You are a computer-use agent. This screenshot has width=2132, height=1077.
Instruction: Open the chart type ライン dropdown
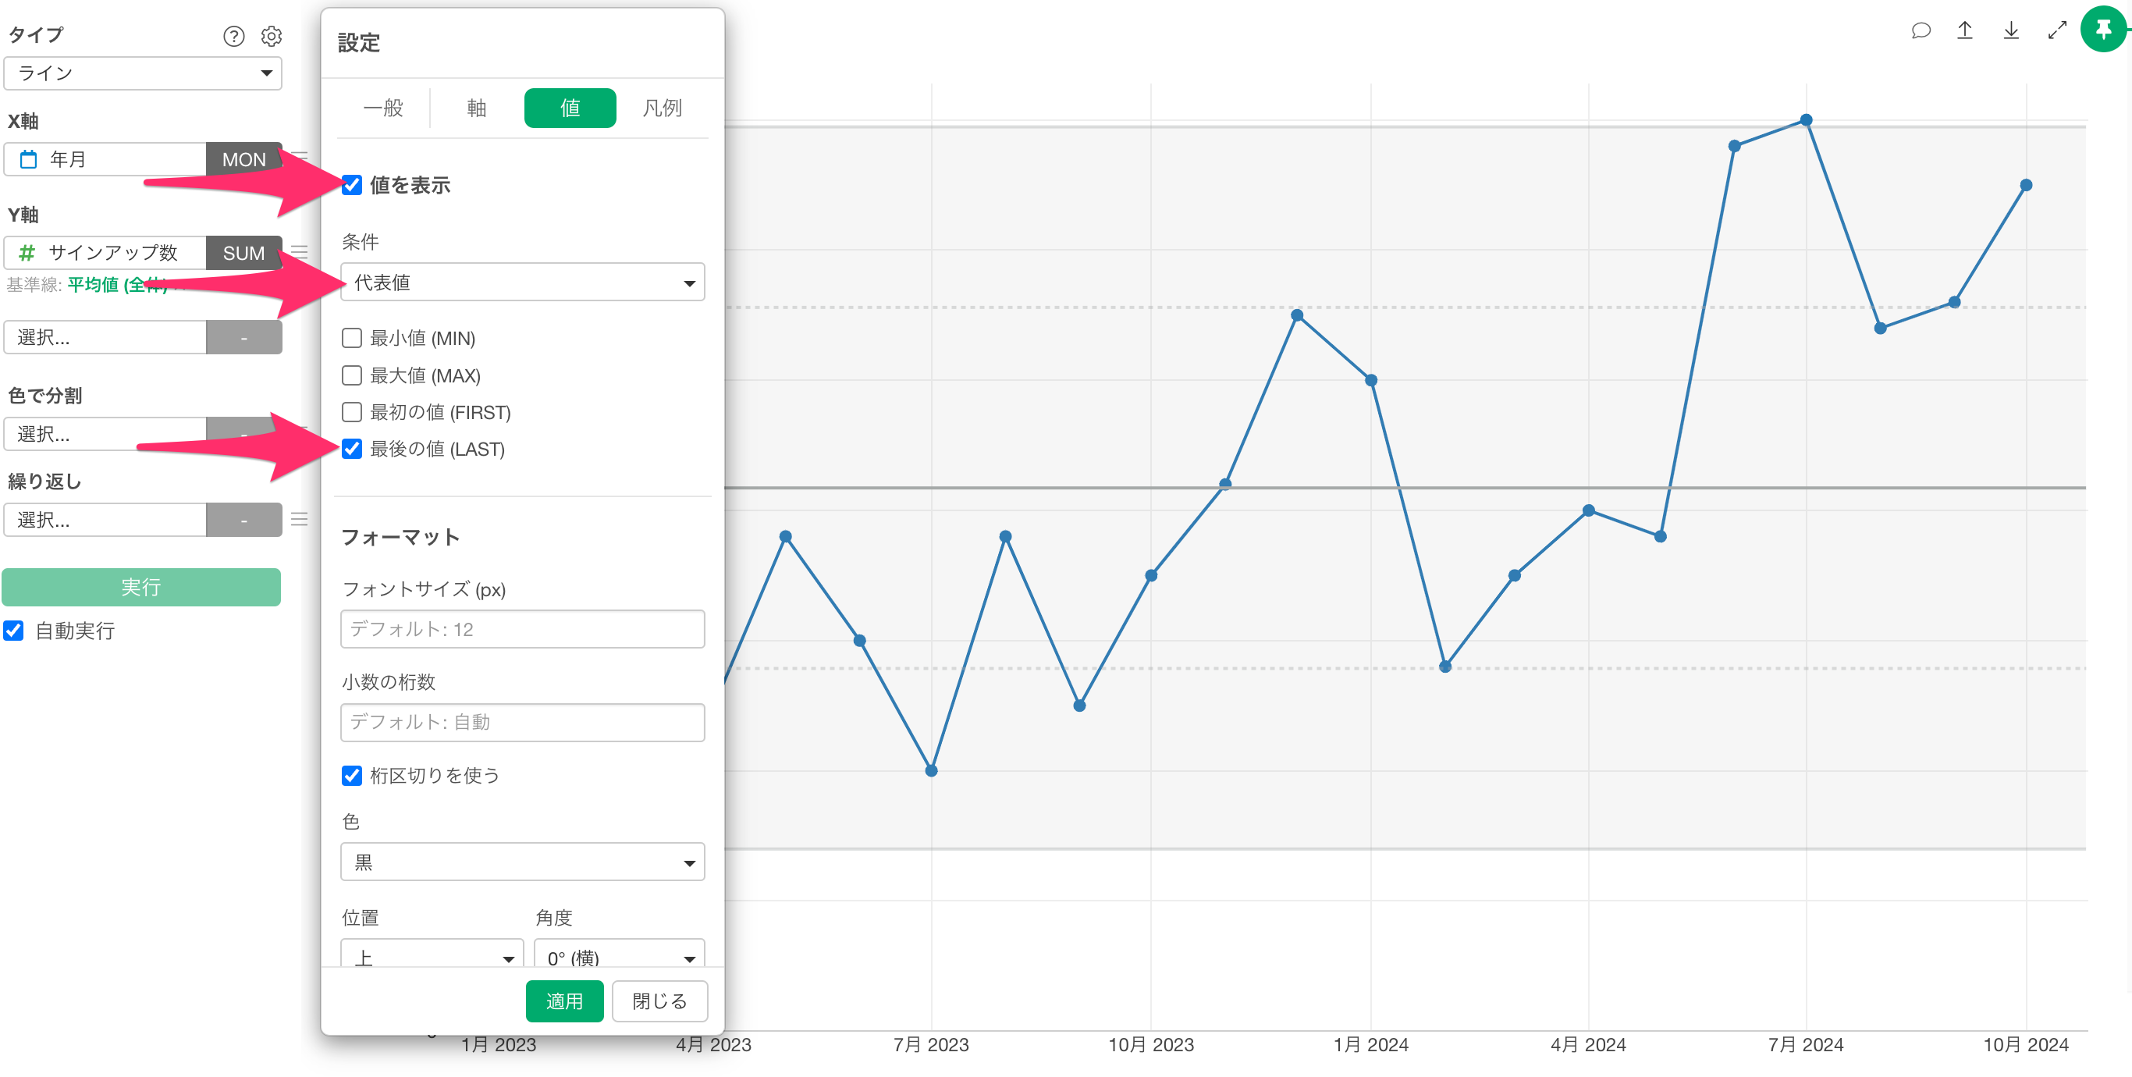tap(143, 73)
